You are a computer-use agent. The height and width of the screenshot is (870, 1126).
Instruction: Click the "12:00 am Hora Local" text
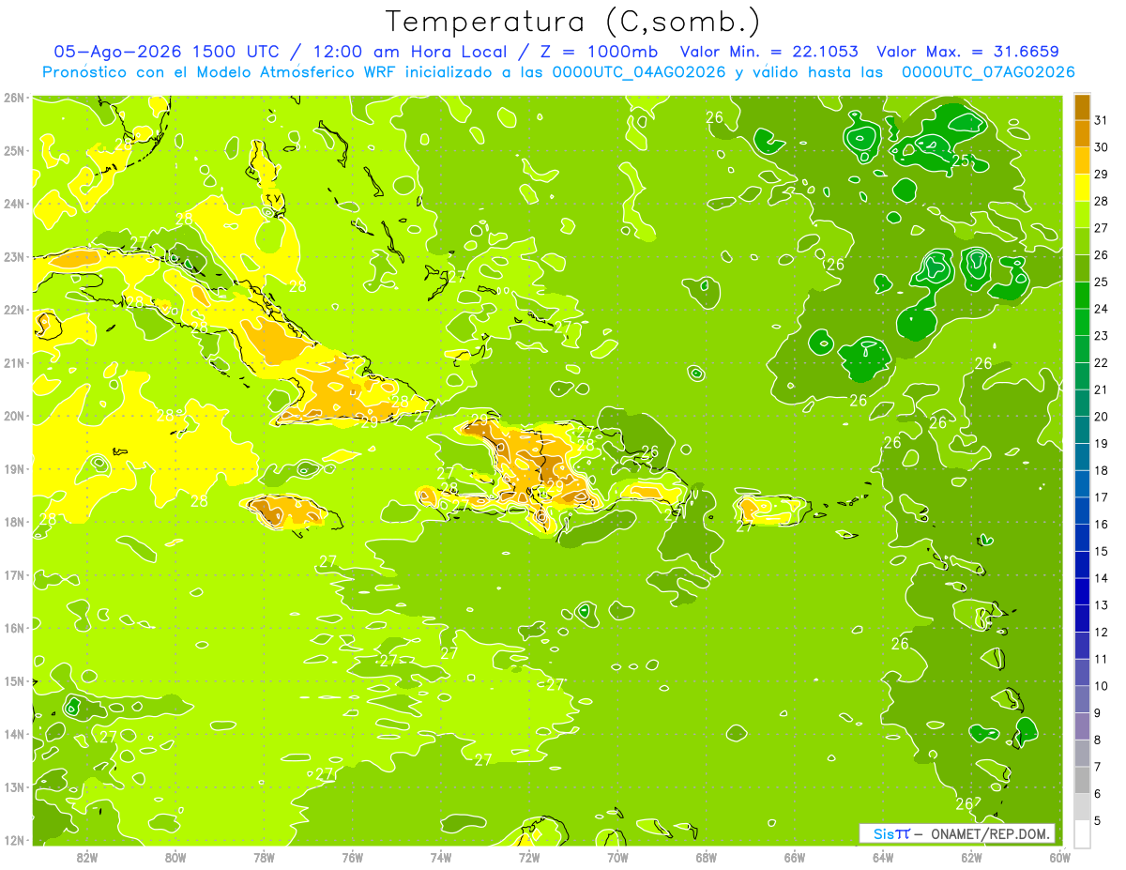pyautogui.click(x=409, y=52)
